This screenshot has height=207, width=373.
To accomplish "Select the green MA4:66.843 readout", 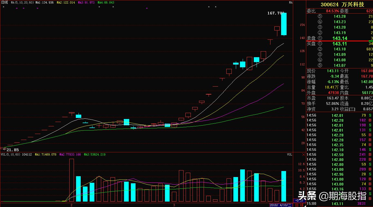I will pos(106,2).
